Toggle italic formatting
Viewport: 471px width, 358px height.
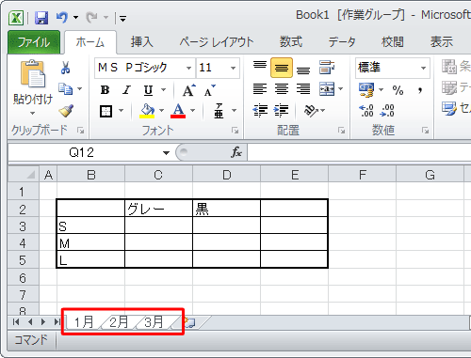point(126,90)
